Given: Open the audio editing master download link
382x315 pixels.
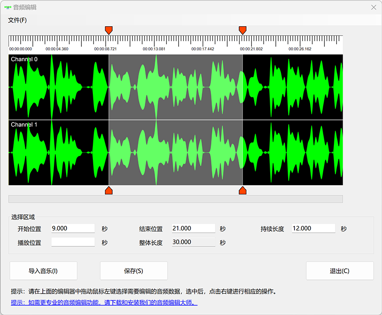Looking at the screenshot, I should tap(104, 302).
